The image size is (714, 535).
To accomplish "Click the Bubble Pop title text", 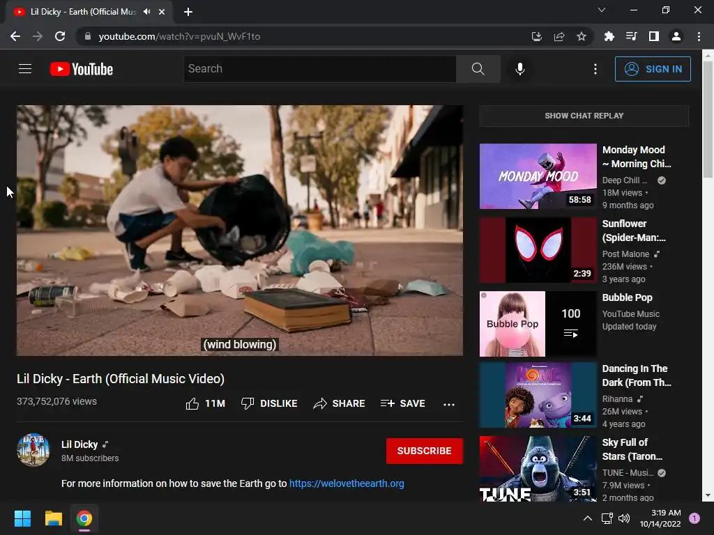I will 627,297.
